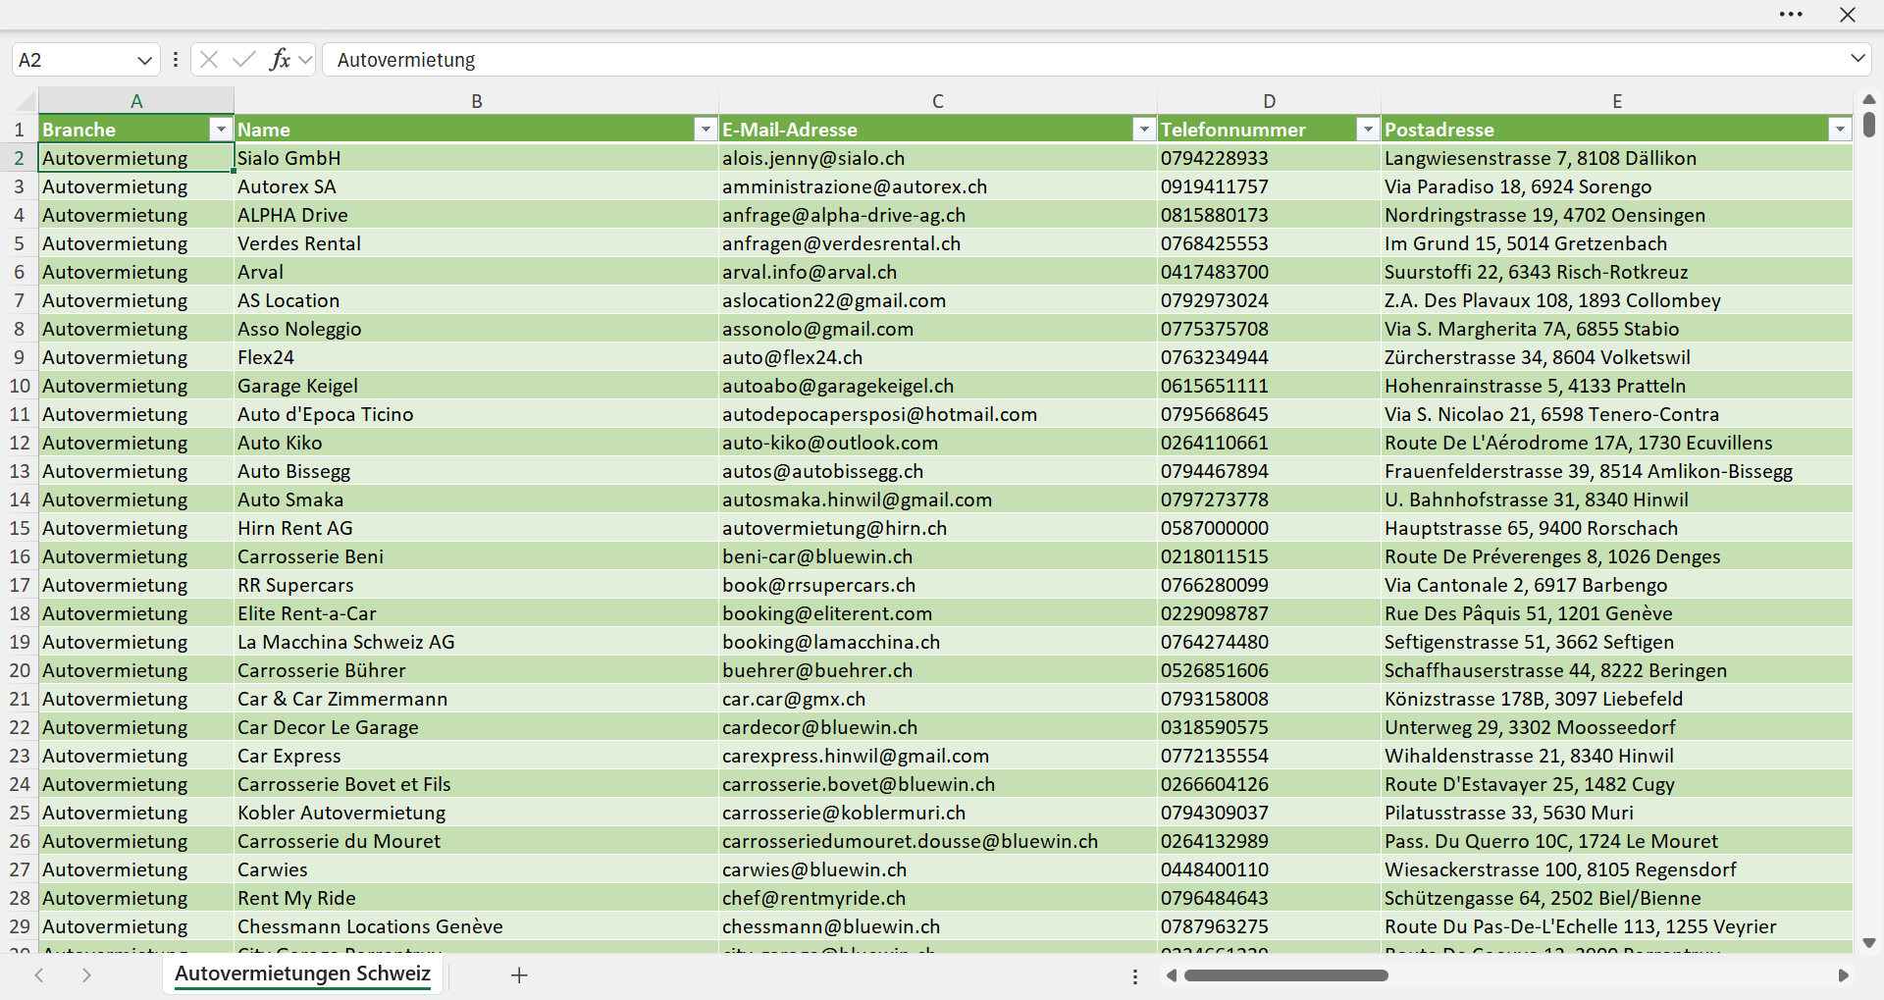Add a new sheet with the plus icon

click(x=519, y=974)
